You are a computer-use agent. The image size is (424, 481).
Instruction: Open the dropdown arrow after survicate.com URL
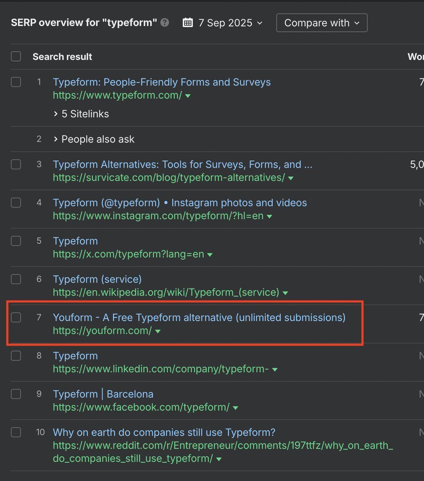[x=291, y=178]
